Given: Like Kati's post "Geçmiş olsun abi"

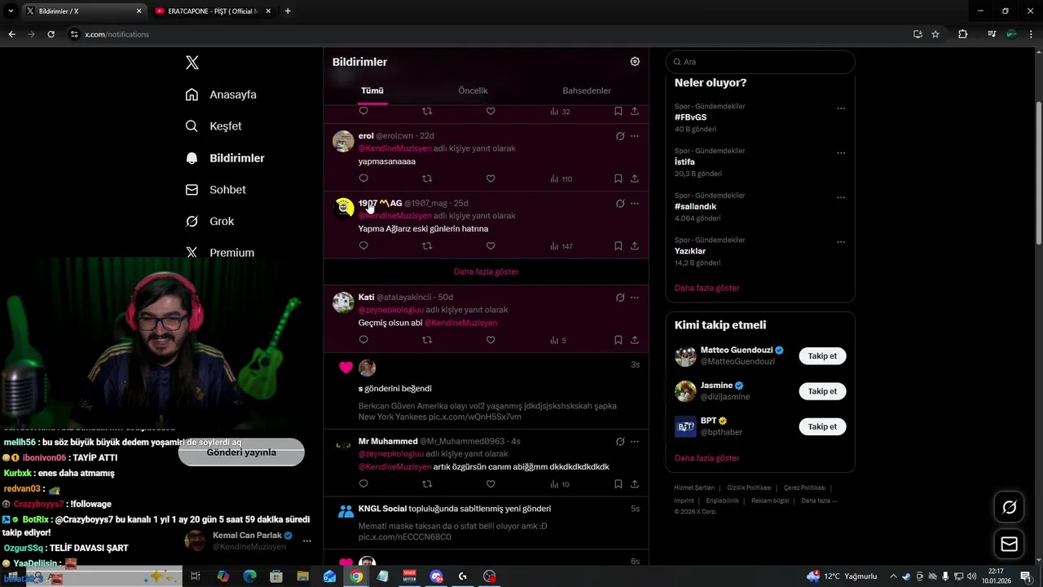Looking at the screenshot, I should coord(491,340).
